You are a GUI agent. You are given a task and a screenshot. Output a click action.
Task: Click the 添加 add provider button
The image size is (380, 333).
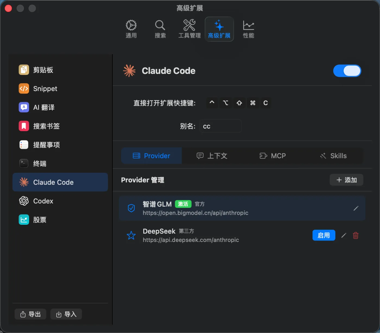346,180
